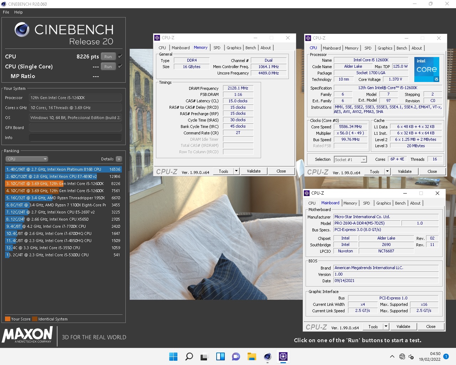This screenshot has height=365, width=456.
Task: Click CPU-Z Mainboard window title icon
Action: 307,193
